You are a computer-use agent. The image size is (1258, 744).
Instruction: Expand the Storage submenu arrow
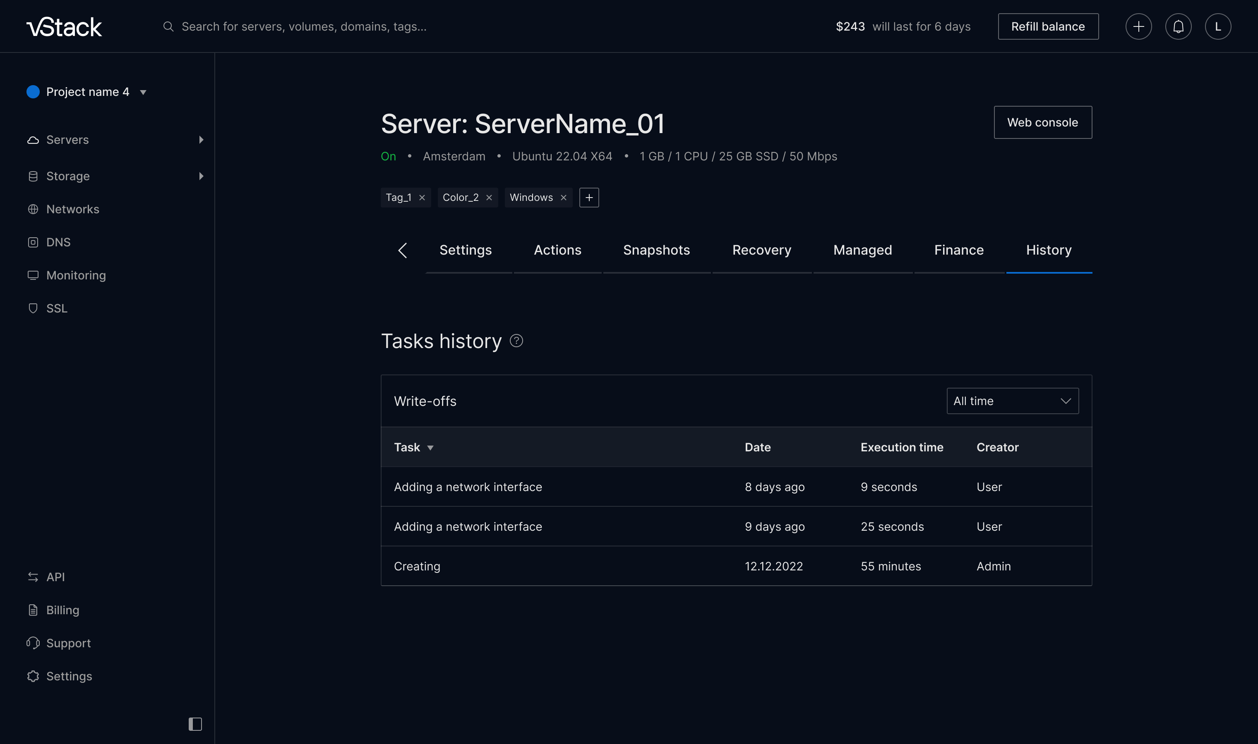(201, 176)
